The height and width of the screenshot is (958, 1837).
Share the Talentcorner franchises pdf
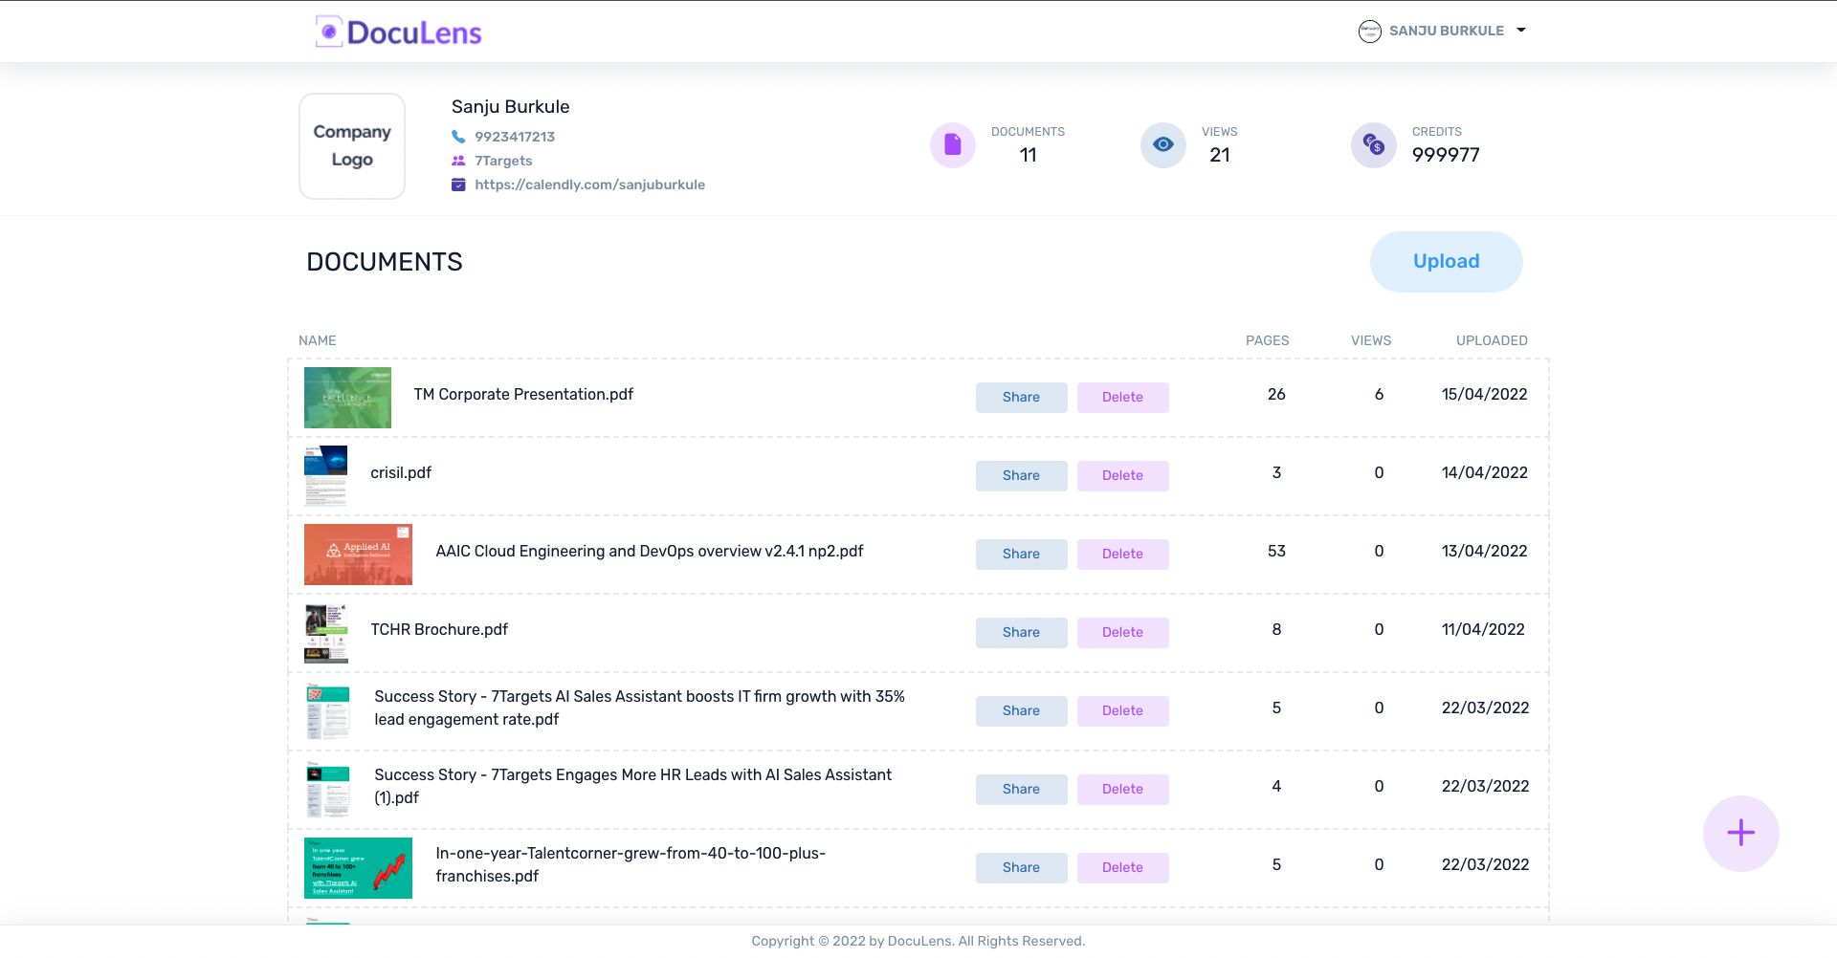click(1021, 868)
